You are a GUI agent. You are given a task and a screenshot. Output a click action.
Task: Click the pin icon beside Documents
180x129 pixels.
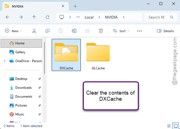point(40,97)
